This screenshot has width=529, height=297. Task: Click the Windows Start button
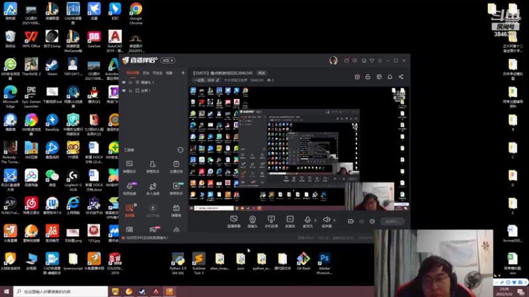[7, 292]
